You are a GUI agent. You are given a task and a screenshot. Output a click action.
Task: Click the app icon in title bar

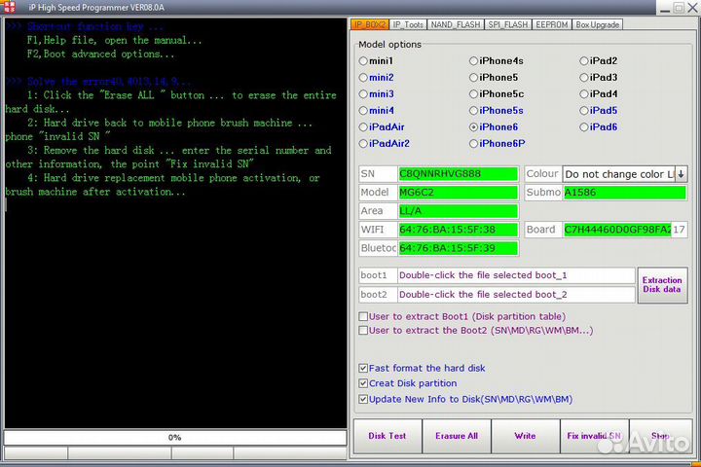[9, 6]
